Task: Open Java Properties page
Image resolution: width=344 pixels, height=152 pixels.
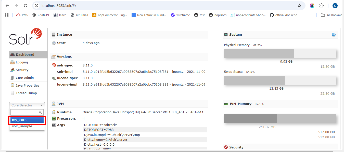Action: point(27,86)
